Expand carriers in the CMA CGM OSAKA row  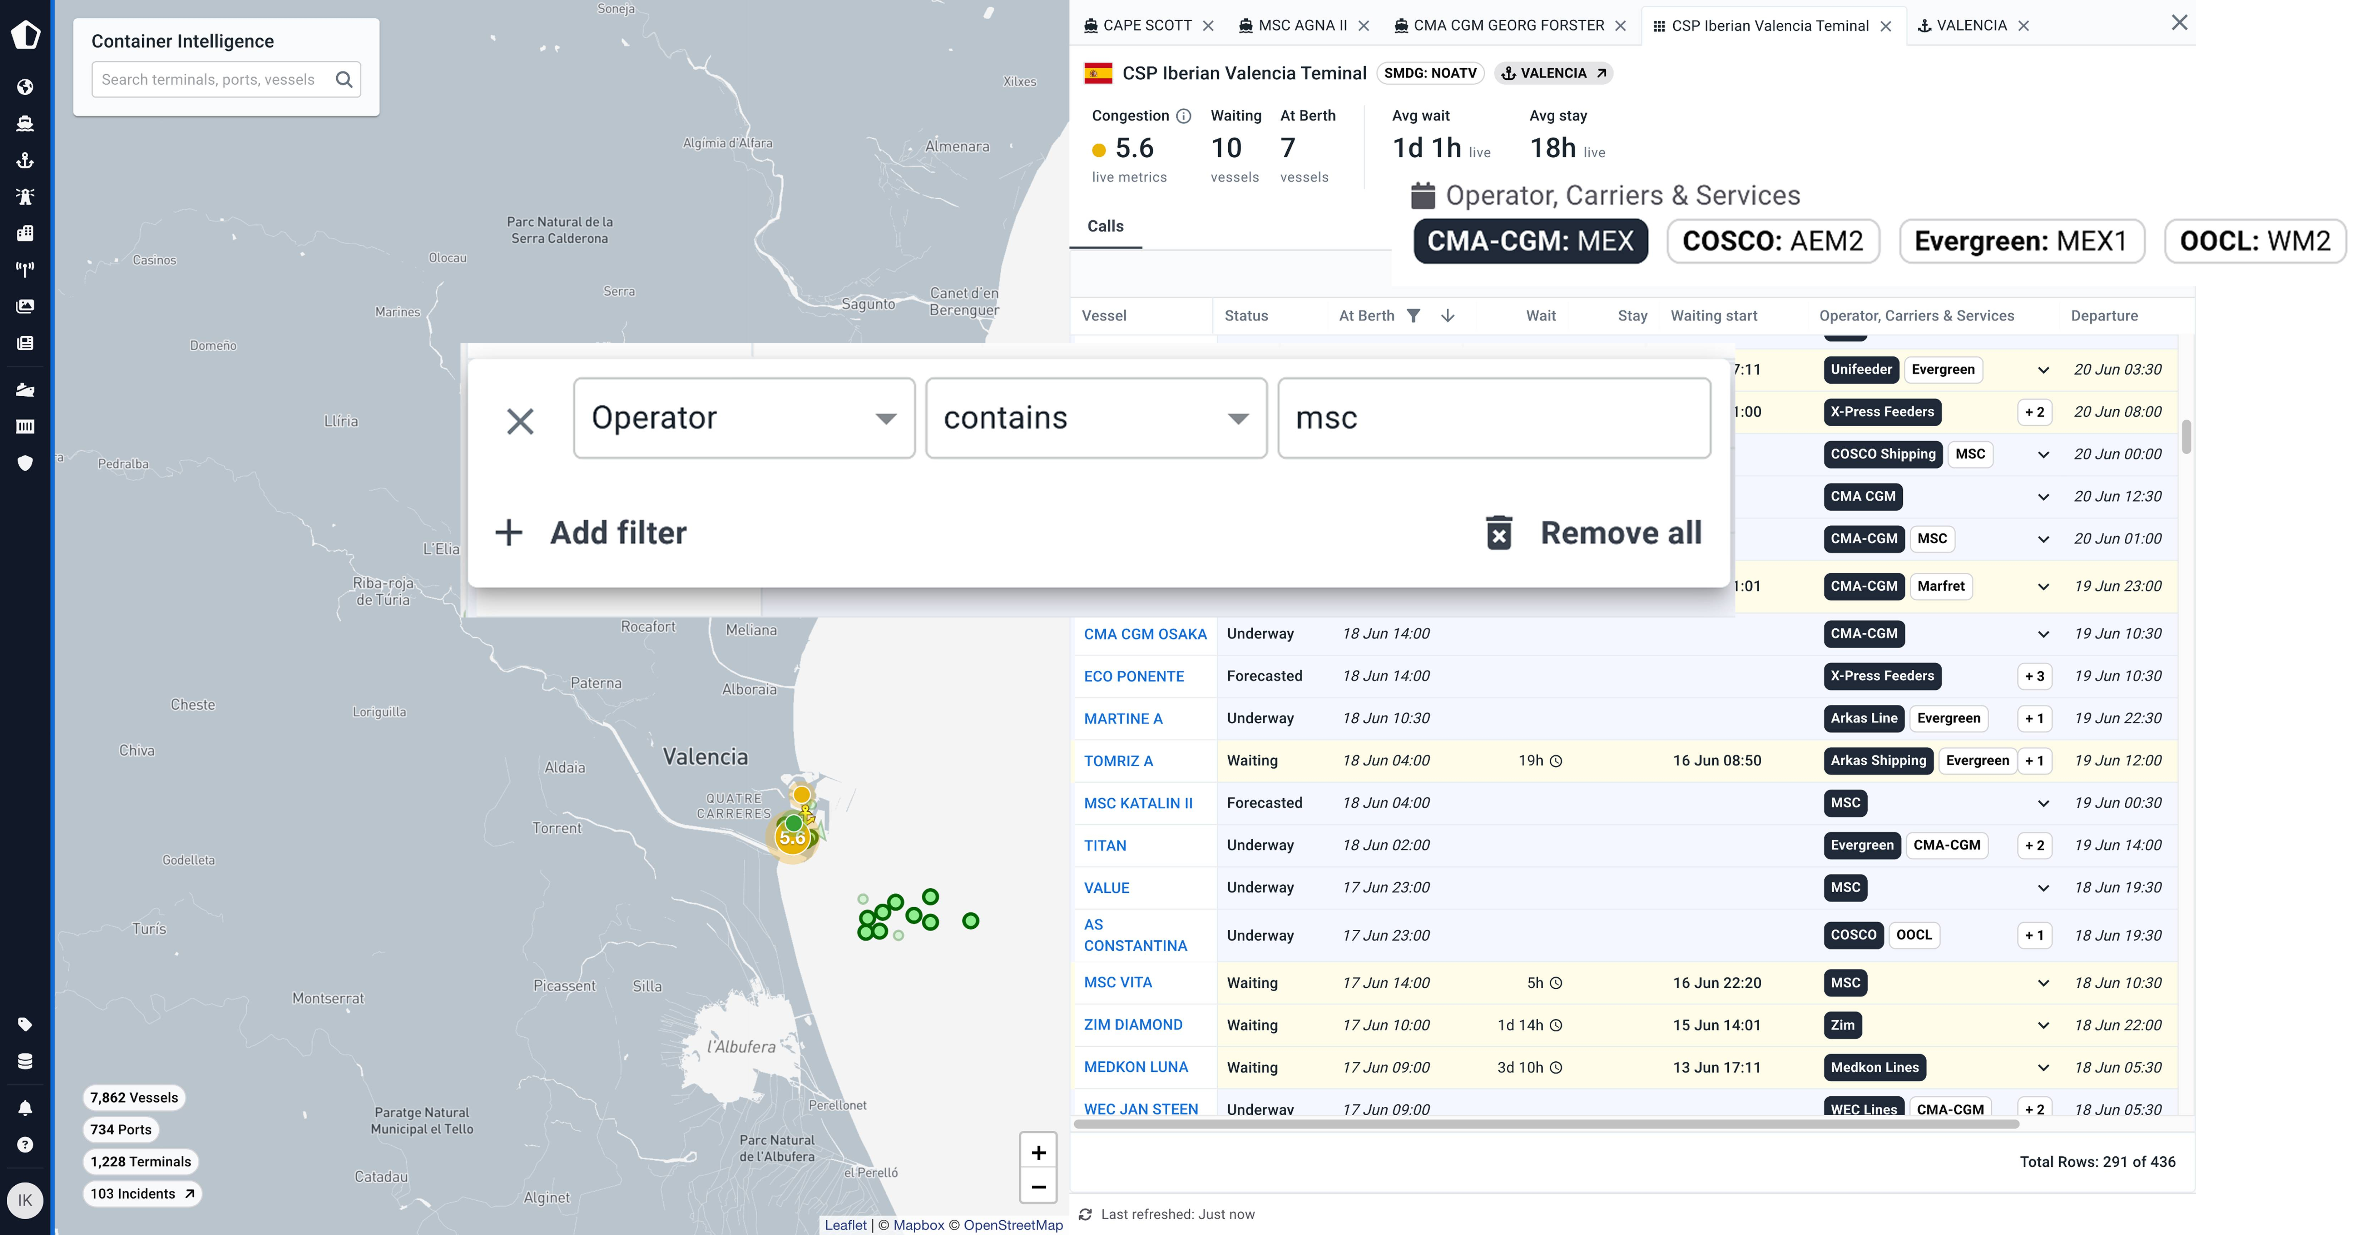coord(2043,634)
